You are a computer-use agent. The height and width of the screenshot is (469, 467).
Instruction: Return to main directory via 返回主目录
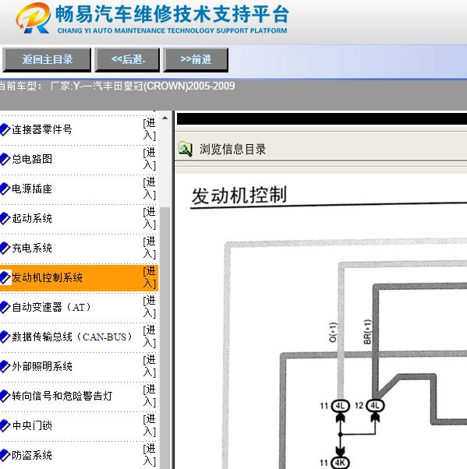(x=47, y=59)
